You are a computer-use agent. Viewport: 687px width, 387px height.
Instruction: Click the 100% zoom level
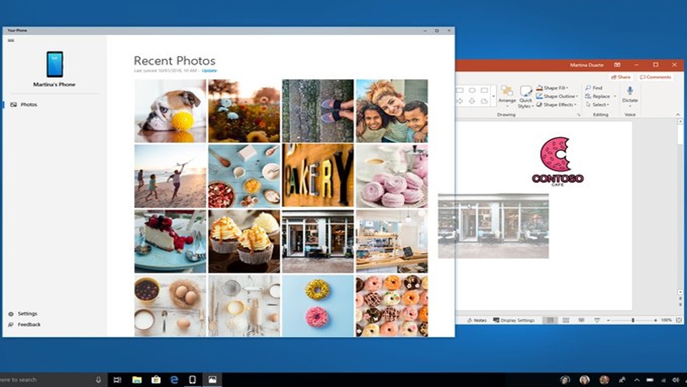(666, 320)
